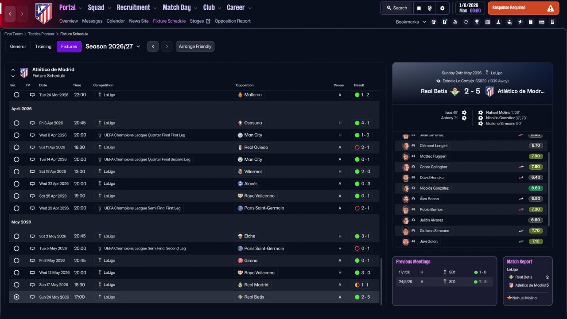The width and height of the screenshot is (567, 319).
Task: Go forward with the right arrow navigation button
Action: (22, 14)
